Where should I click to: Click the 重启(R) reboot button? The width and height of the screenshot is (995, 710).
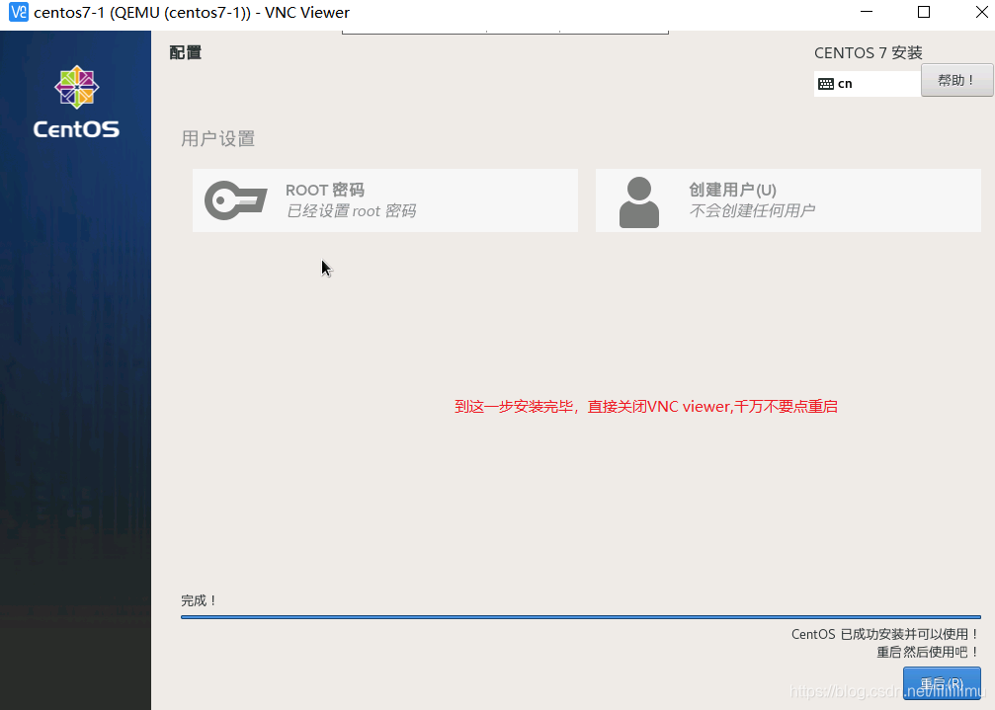(942, 683)
